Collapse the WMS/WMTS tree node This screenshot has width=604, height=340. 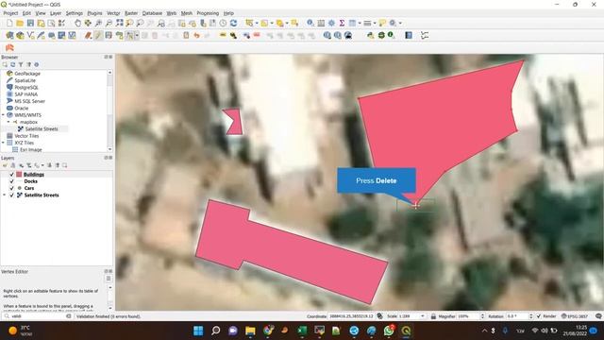[4, 115]
